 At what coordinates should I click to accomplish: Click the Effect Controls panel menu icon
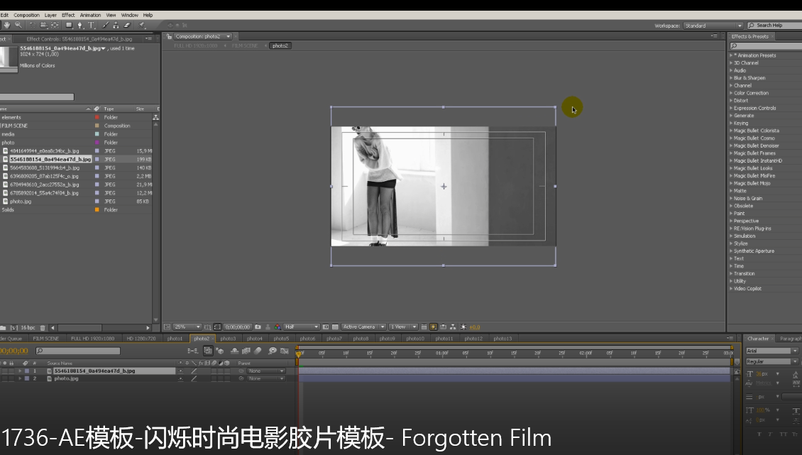[148, 38]
